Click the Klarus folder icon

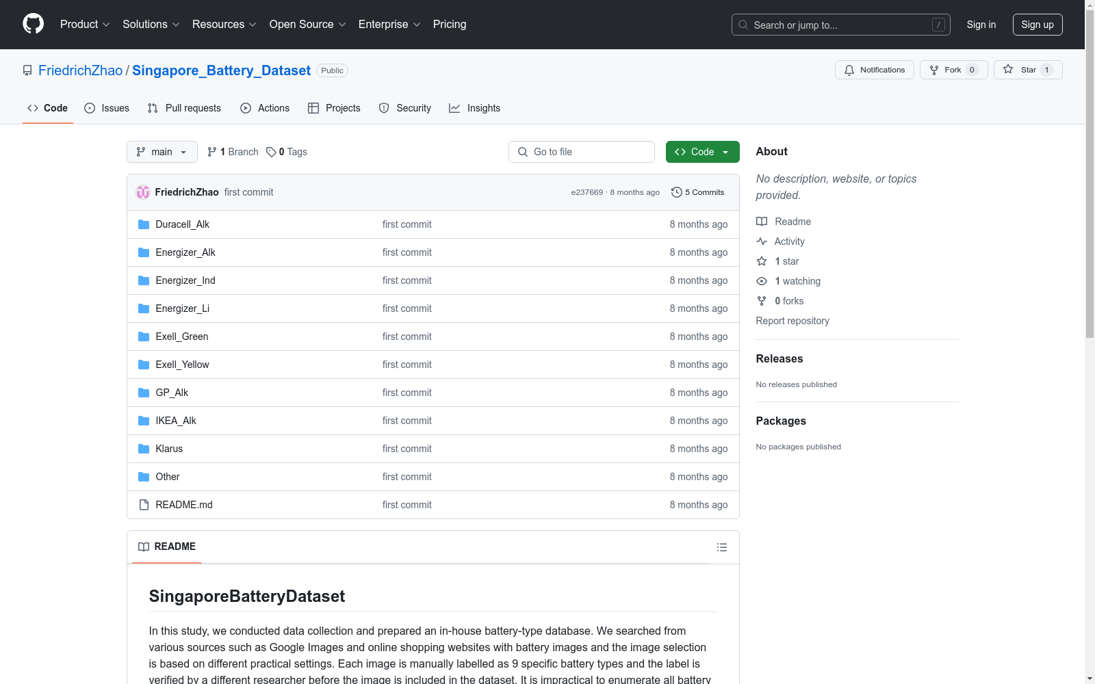click(144, 449)
